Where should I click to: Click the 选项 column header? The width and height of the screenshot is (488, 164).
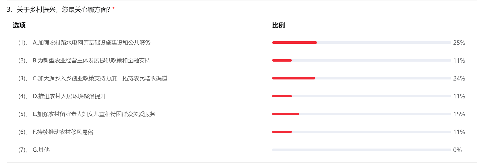tap(19, 25)
